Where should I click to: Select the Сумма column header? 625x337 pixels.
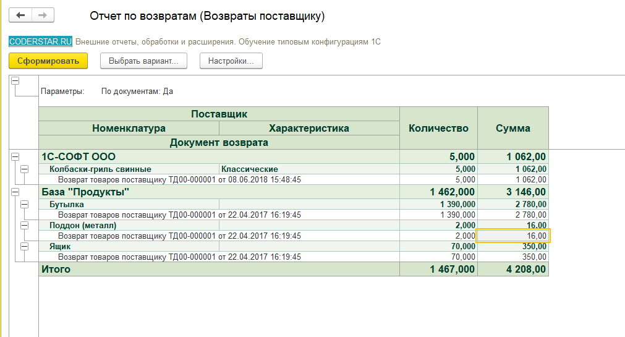[513, 128]
